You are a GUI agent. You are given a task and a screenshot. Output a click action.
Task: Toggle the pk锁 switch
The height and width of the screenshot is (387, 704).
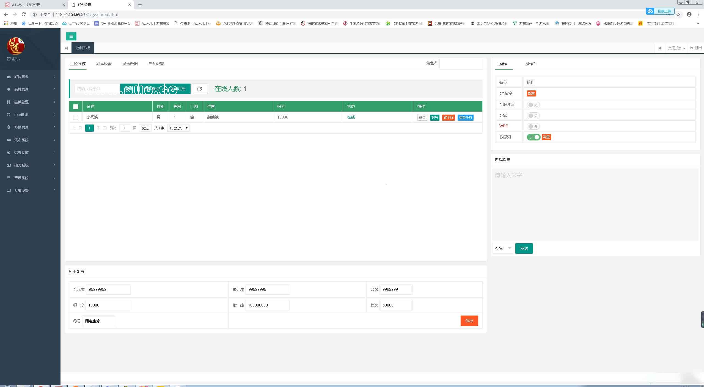pyautogui.click(x=533, y=116)
